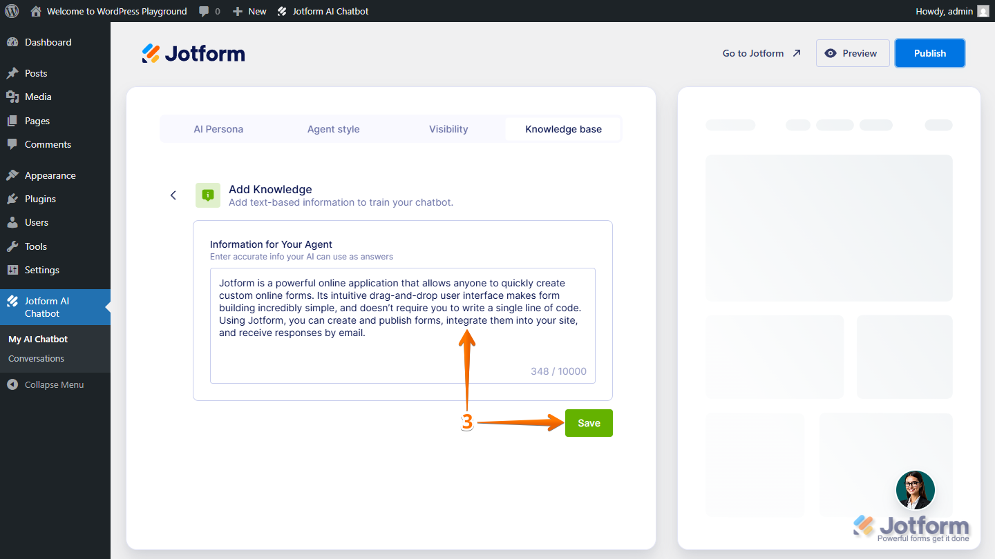Screen dimensions: 995x559
Task: Click inside the Information for Your Agent textarea
Action: pyautogui.click(x=403, y=325)
